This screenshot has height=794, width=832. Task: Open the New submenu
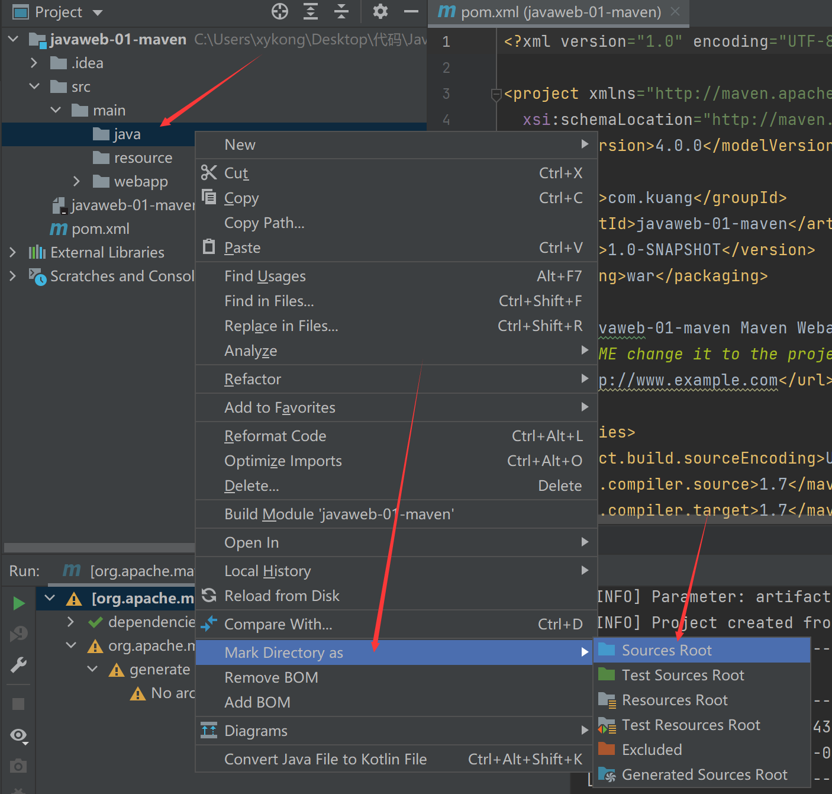(x=395, y=144)
